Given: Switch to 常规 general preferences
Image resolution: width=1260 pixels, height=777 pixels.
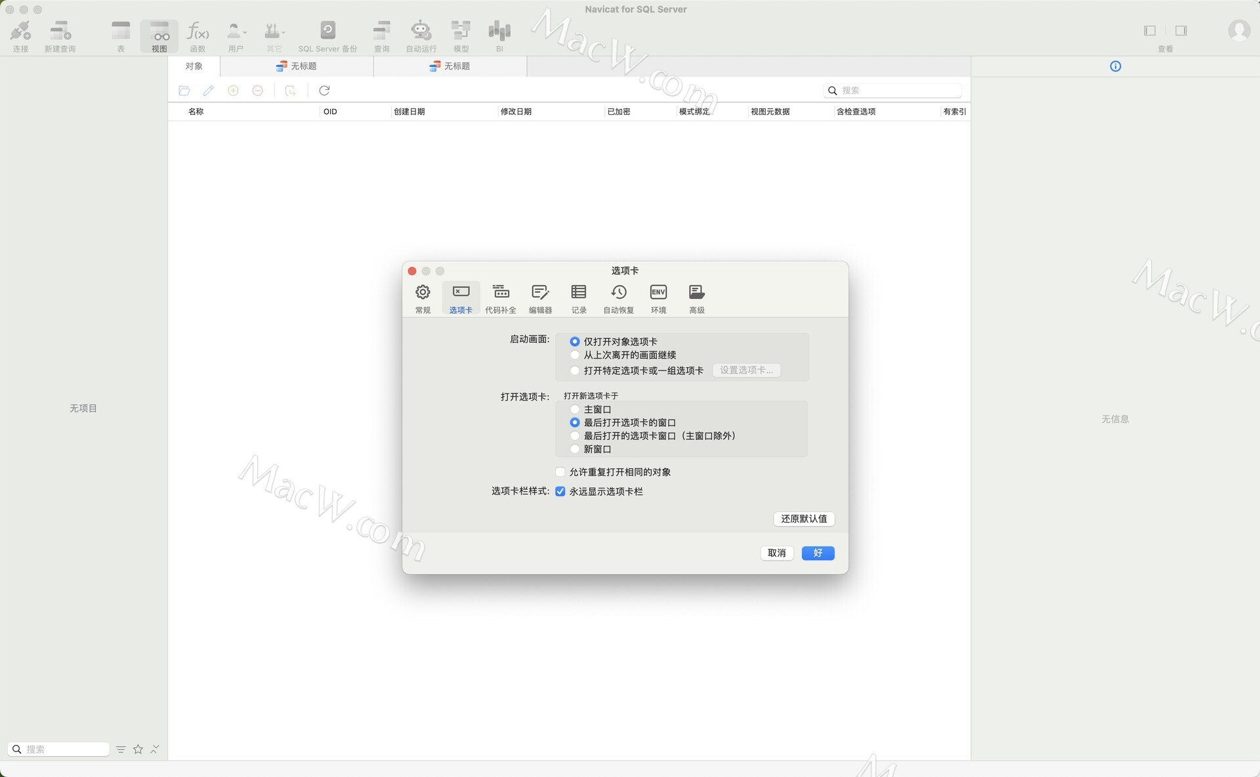Looking at the screenshot, I should point(423,299).
